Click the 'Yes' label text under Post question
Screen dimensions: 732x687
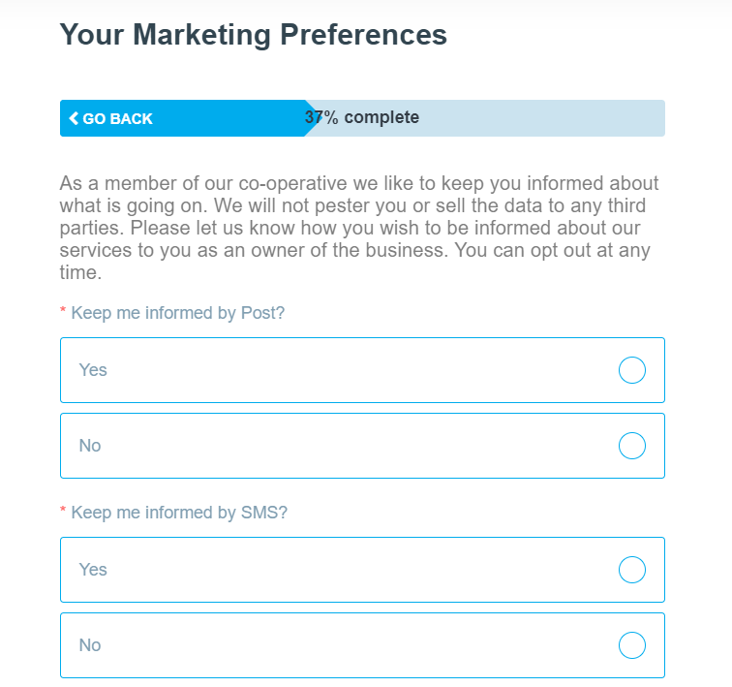(x=93, y=370)
